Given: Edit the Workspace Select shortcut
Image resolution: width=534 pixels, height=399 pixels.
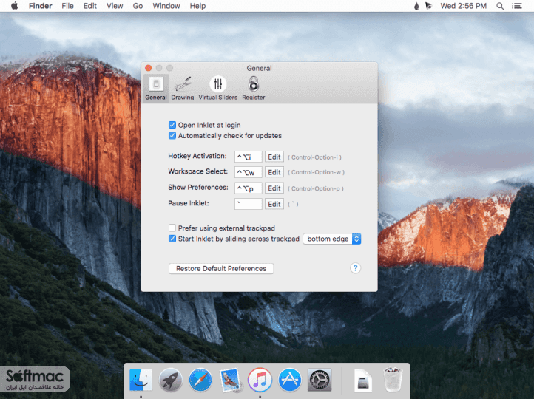Looking at the screenshot, I should click(x=274, y=172).
